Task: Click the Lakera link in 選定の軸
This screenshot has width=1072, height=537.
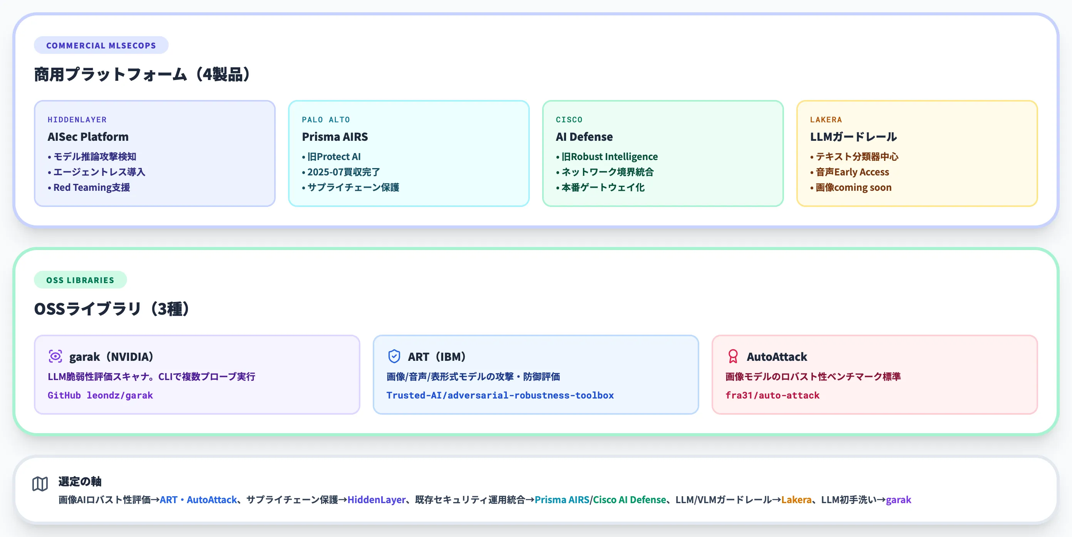Action: [x=796, y=500]
